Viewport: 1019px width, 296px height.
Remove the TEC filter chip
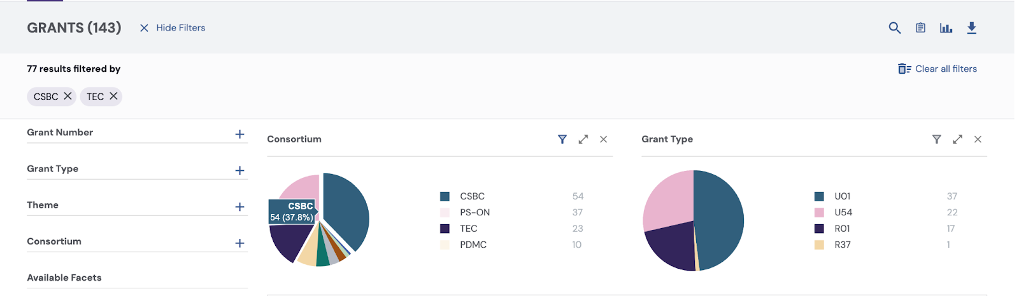[x=113, y=96]
